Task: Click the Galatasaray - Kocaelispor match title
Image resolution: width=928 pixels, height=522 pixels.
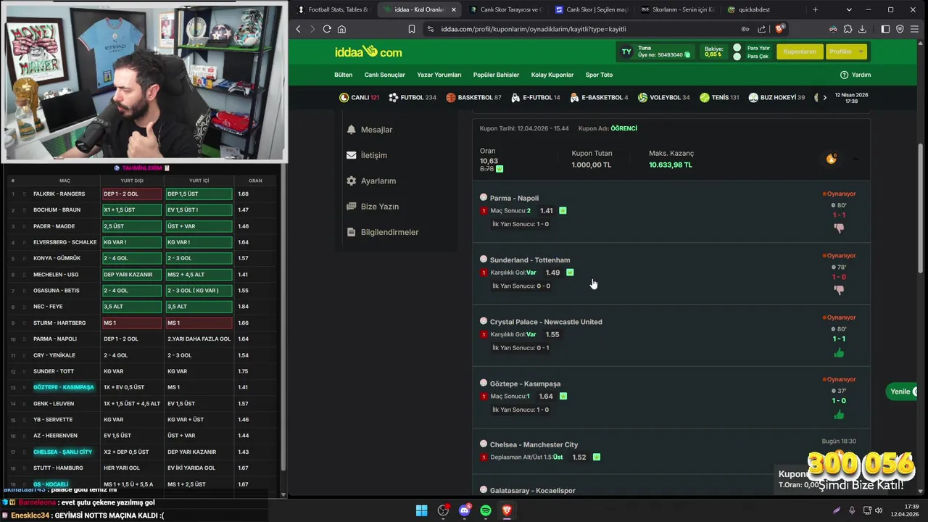Action: [532, 491]
